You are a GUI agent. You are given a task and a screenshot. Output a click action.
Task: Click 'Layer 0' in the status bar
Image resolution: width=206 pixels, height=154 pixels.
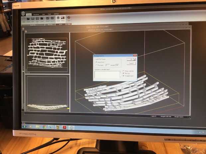pyautogui.click(x=154, y=116)
